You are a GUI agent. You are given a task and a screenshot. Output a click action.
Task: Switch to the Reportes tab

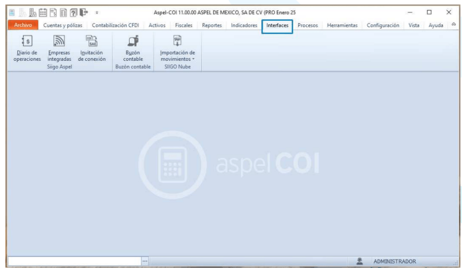(x=212, y=25)
